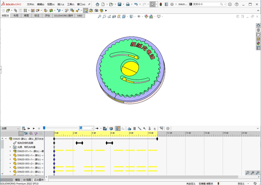Screen dimensions: 261x185
Task: Toggle the timeline filter funnel icon
Action: click(x=21, y=134)
